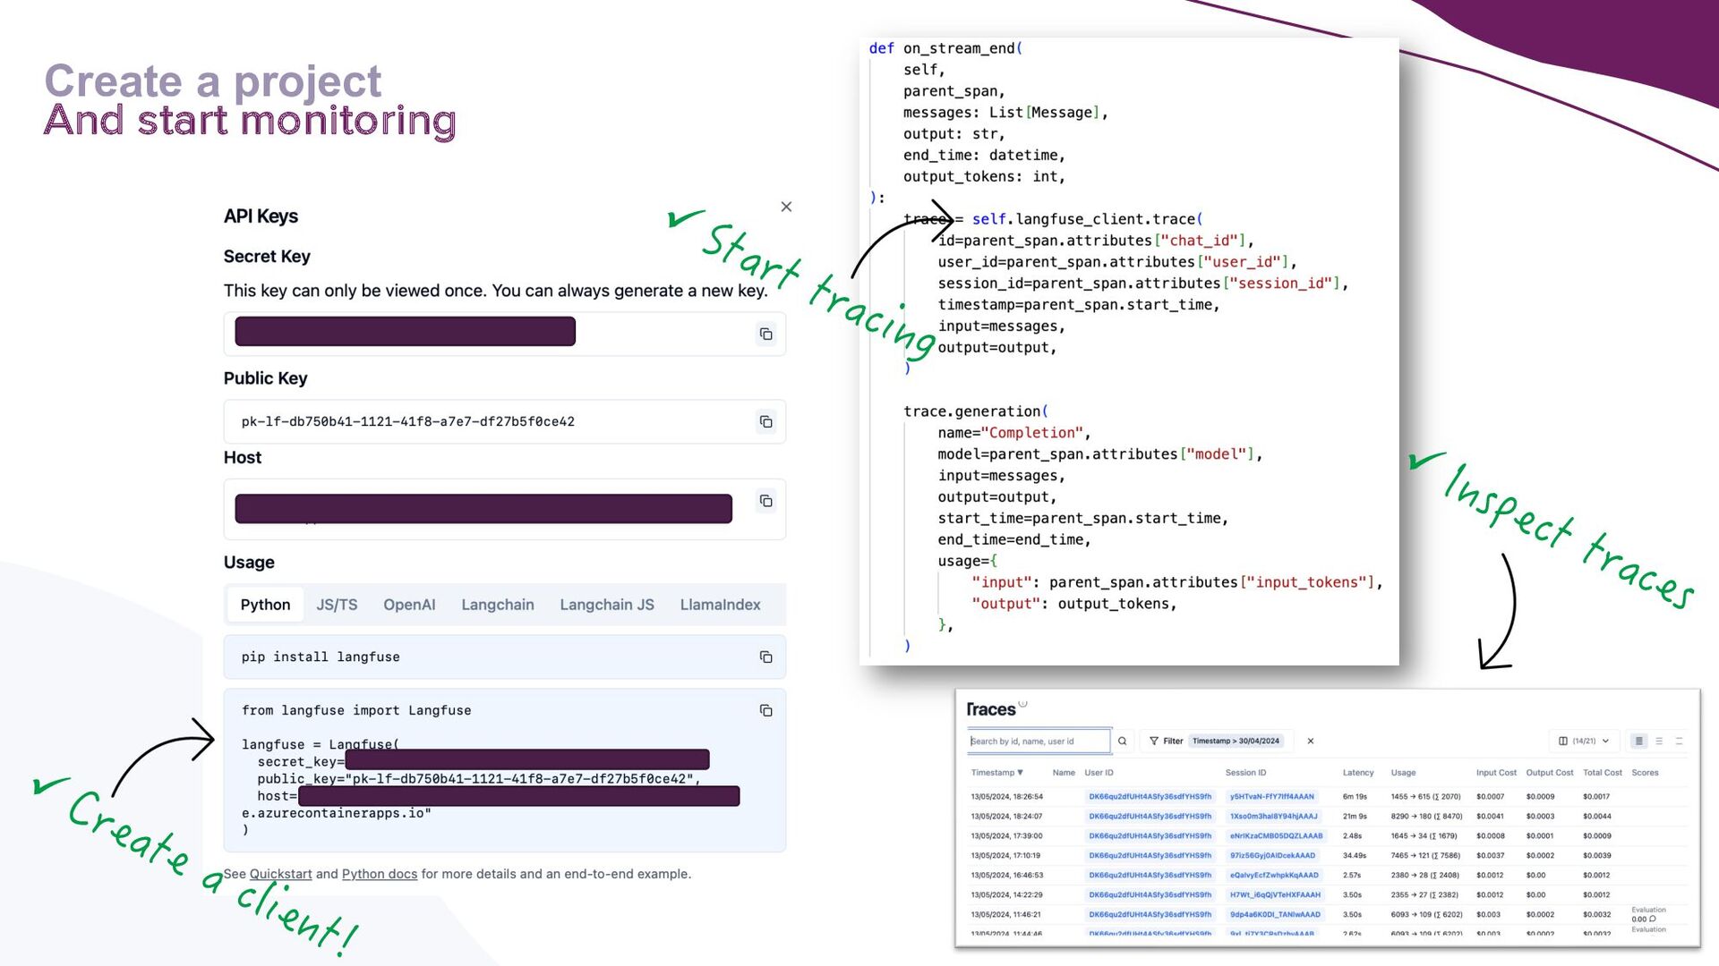Click the usage value 8290 → 180 (∑ 8470)
This screenshot has height=966, width=1719.
[1426, 816]
